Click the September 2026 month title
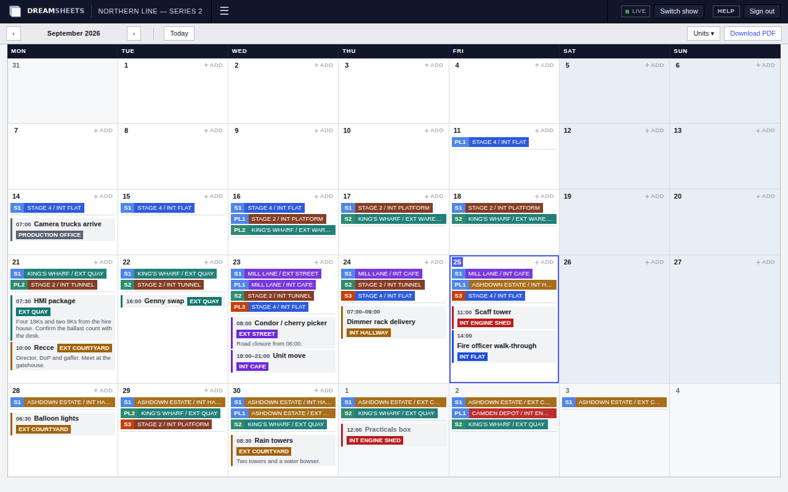 point(74,33)
